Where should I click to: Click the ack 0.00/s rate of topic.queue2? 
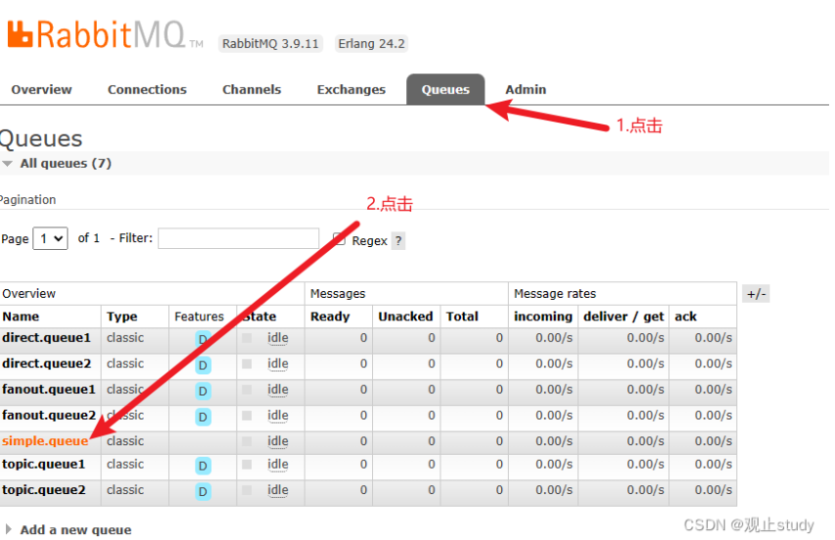tap(714, 490)
